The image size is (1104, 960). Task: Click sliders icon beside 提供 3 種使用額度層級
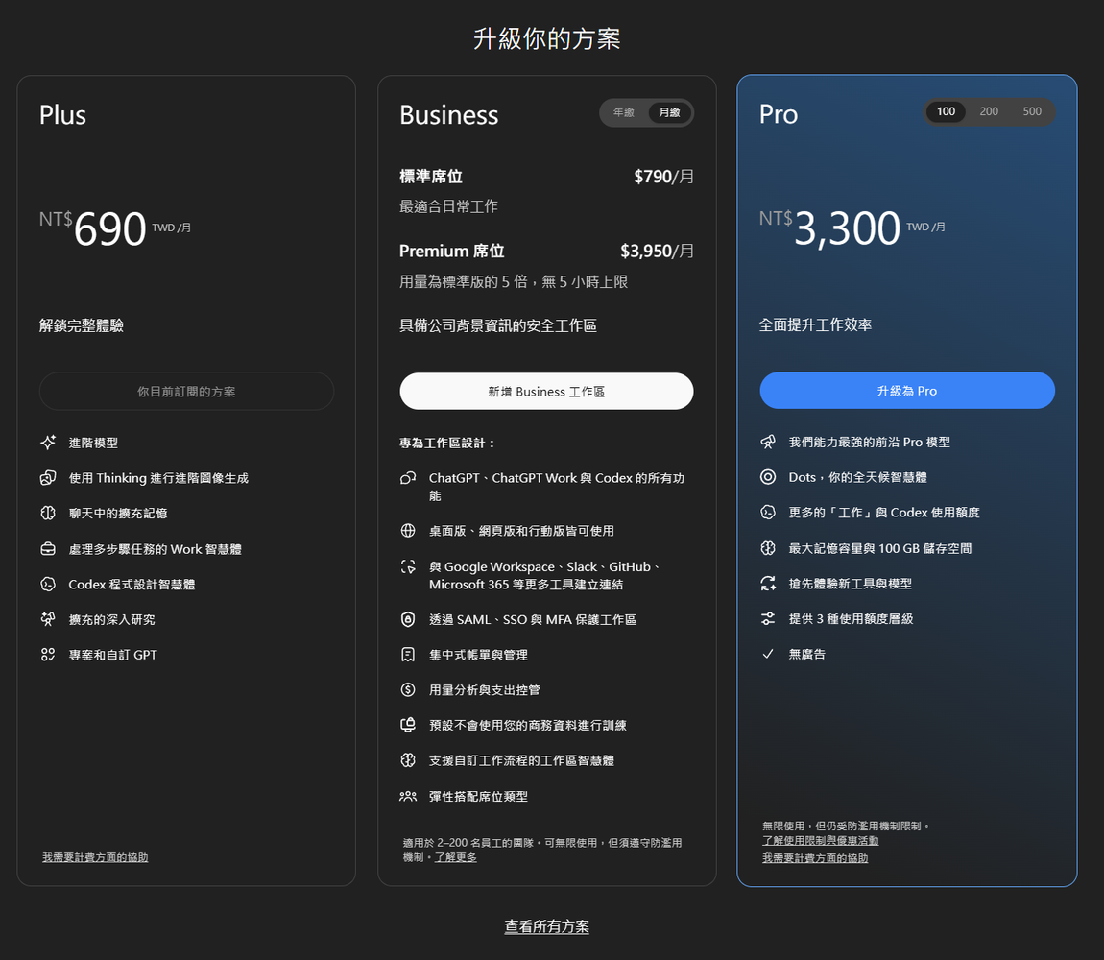(x=768, y=618)
